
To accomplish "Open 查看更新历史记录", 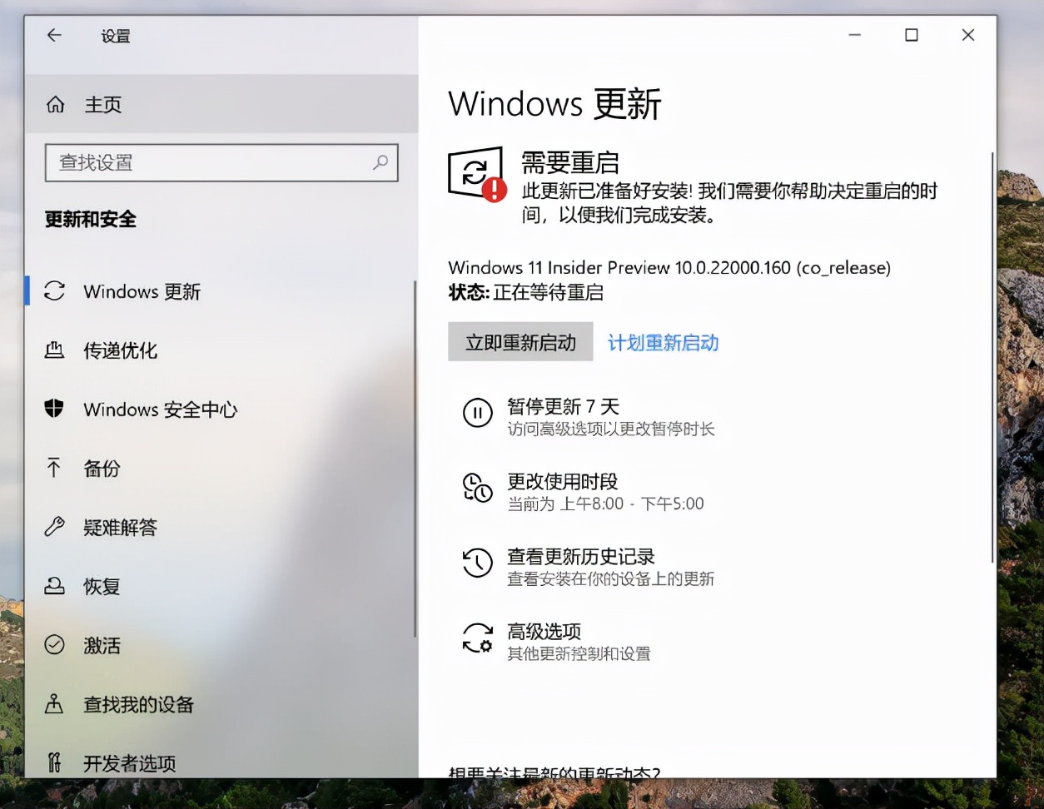I will click(588, 566).
